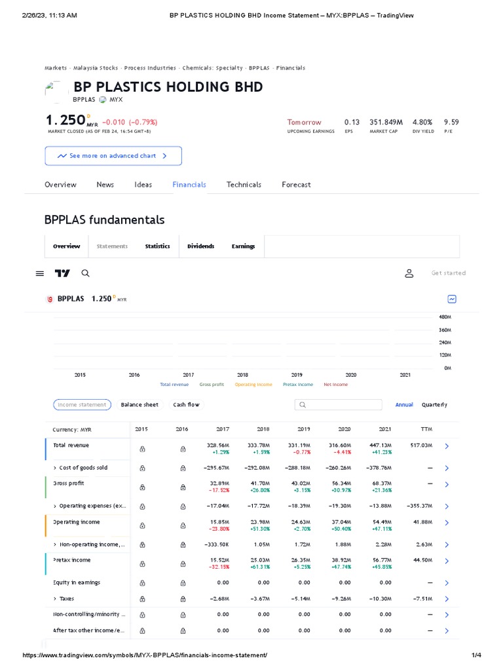This screenshot has height=671, width=503.
Task: Click See more on advanced chart
Action: point(113,156)
